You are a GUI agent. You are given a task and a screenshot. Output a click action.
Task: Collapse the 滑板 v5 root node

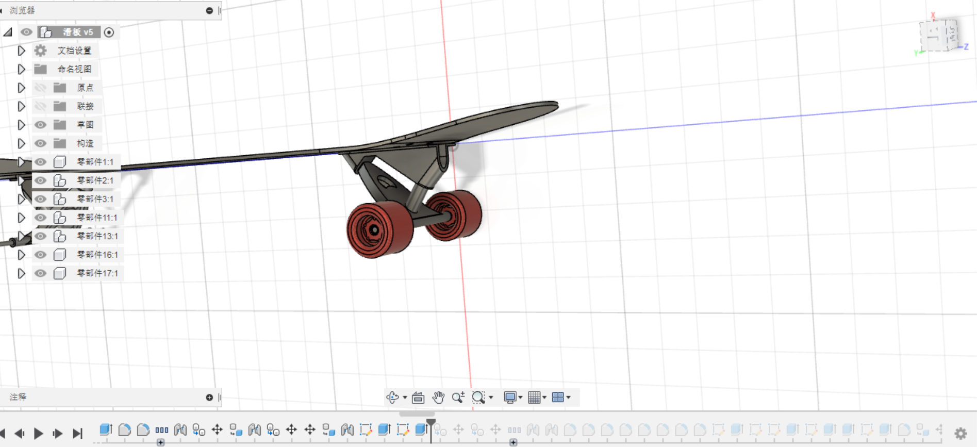point(8,32)
